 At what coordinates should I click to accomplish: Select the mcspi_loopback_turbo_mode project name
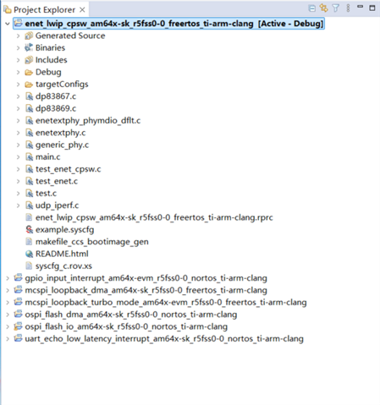[x=166, y=303]
